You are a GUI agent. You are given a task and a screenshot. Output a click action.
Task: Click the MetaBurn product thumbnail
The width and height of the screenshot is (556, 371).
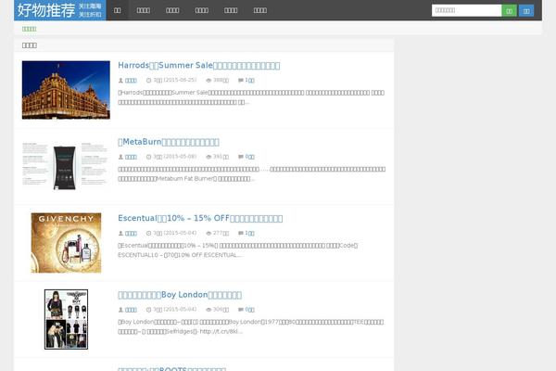[x=66, y=166]
